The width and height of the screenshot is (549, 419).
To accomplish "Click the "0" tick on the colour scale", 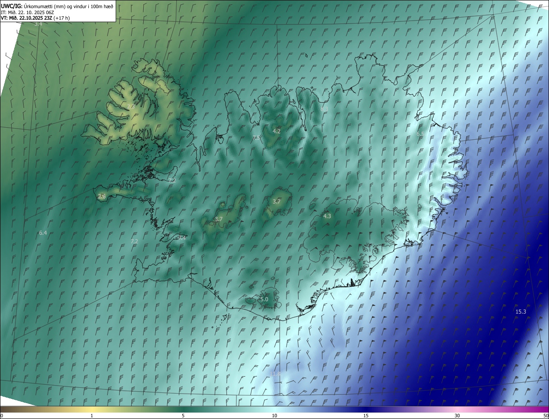I will pyautogui.click(x=1, y=416).
